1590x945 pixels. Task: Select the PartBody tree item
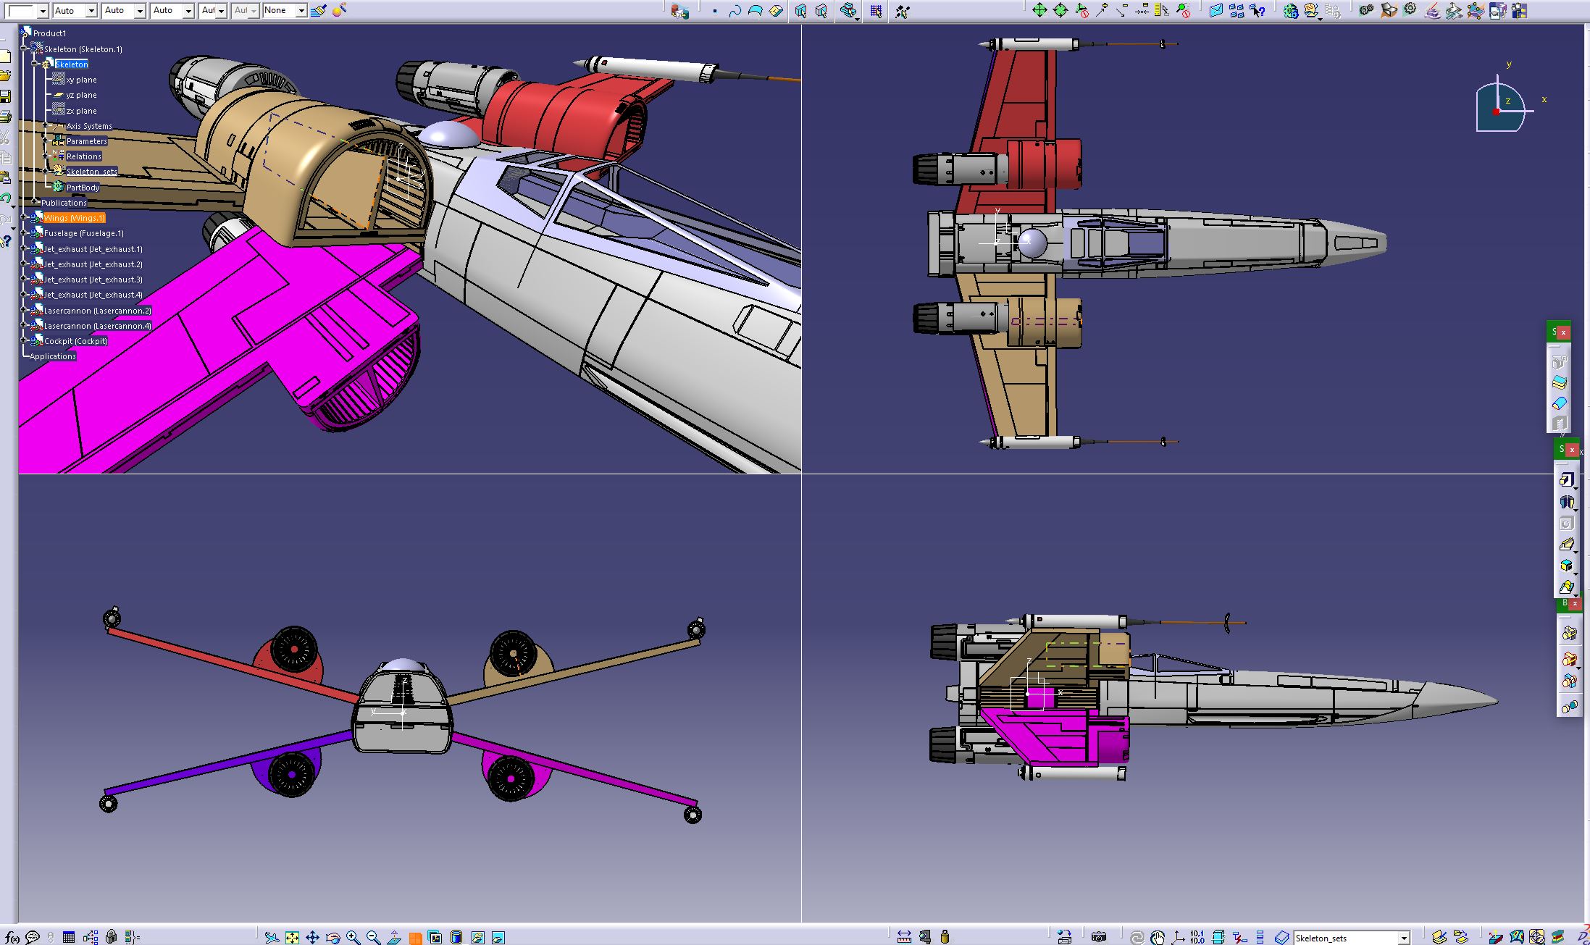(83, 188)
